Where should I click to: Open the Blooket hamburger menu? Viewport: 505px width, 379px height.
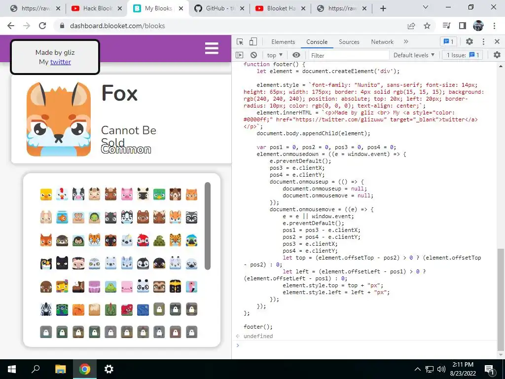pos(212,48)
